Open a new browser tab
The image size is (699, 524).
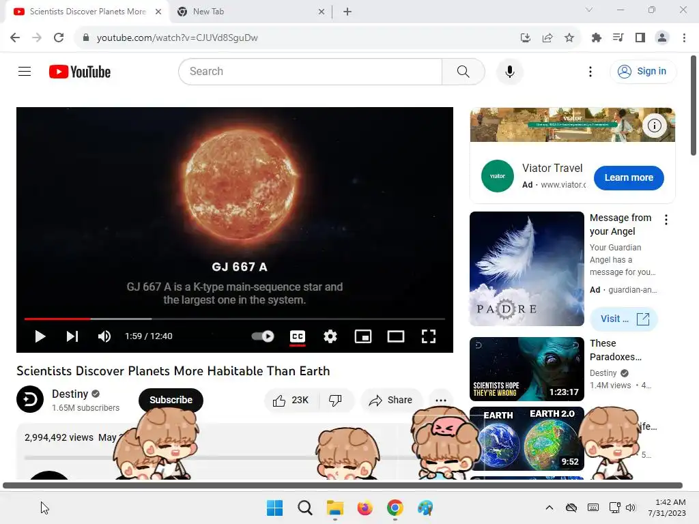point(347,12)
